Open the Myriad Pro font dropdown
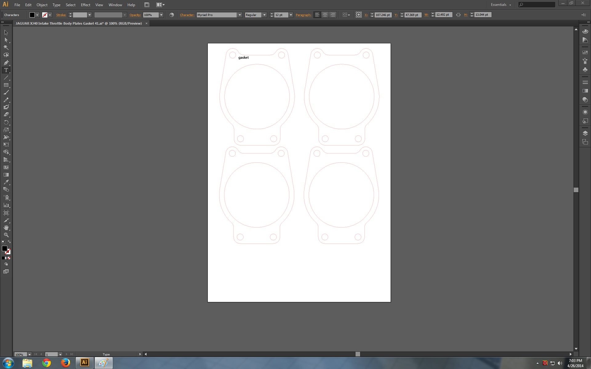 (x=239, y=15)
